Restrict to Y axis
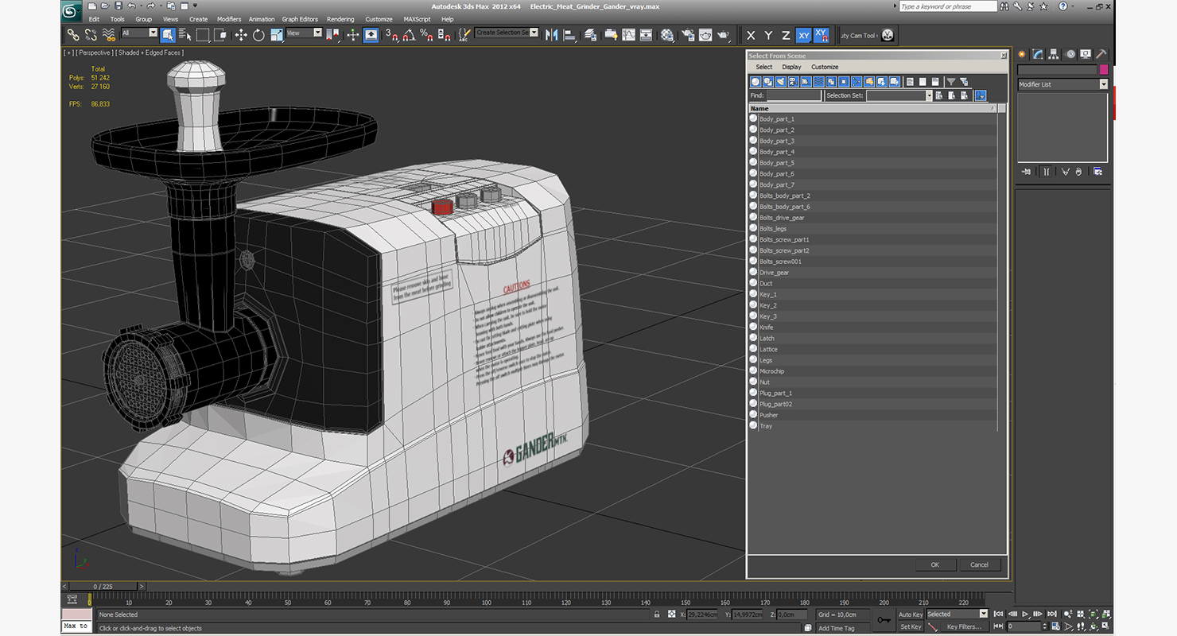 point(768,35)
